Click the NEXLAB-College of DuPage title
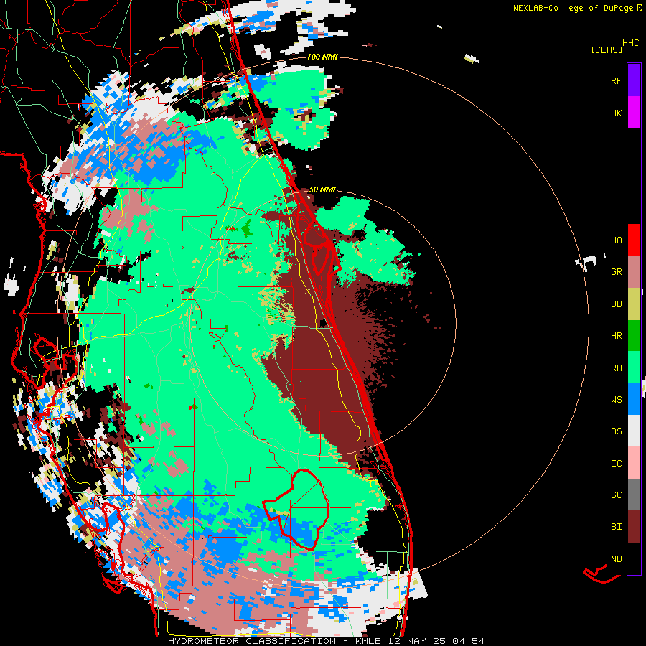Screen dimensions: 646x646 coord(573,8)
